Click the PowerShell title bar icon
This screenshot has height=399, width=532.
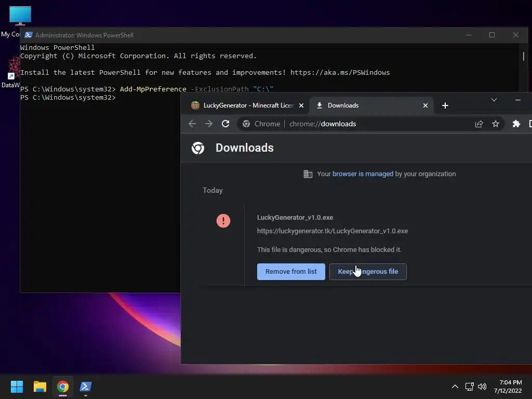coord(29,35)
